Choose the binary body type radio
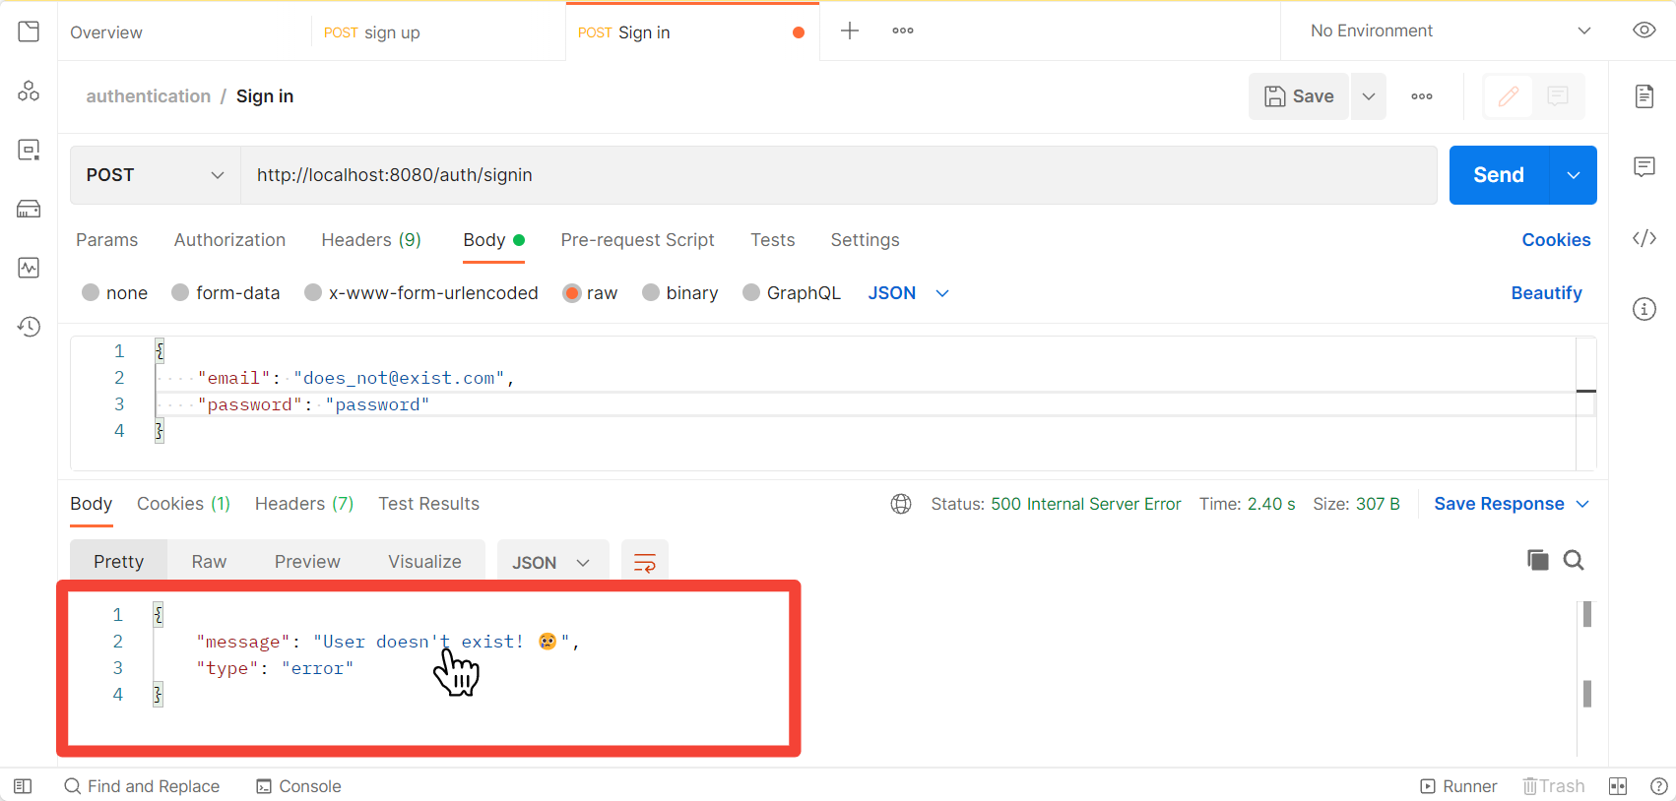 [651, 293]
